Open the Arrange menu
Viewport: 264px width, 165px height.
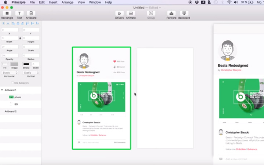coord(67,2)
